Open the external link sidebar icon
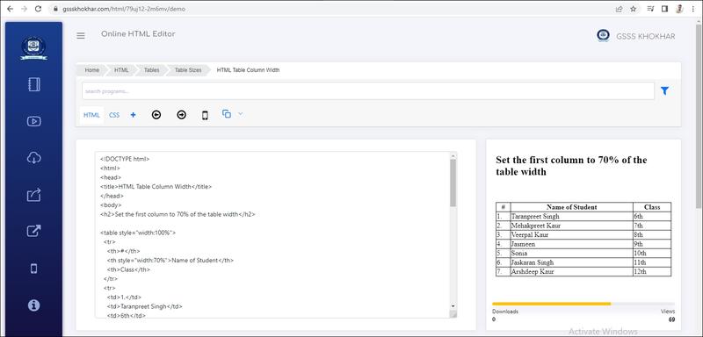 point(34,231)
